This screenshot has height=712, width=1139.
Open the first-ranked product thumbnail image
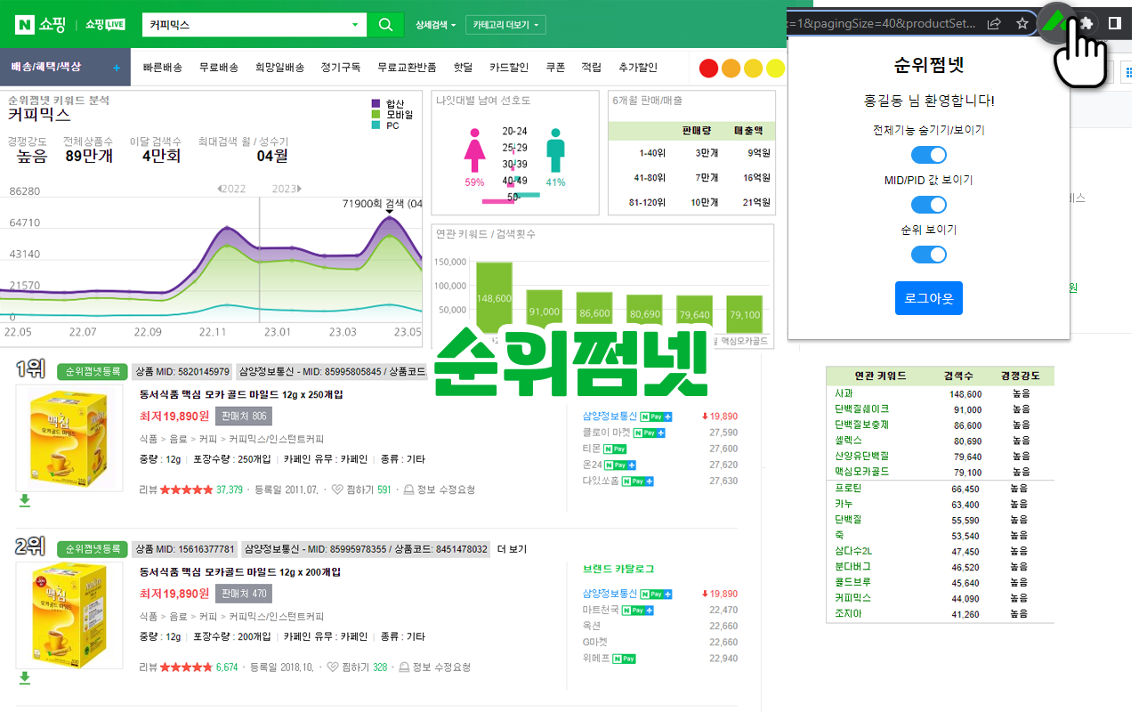(x=69, y=438)
